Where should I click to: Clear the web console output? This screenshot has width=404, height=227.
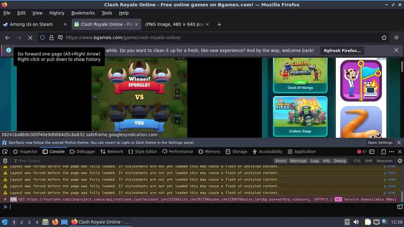[5, 161]
